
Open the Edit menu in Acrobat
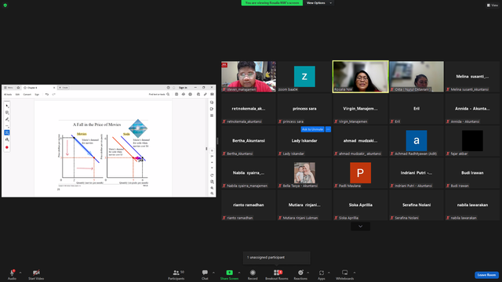(17, 94)
